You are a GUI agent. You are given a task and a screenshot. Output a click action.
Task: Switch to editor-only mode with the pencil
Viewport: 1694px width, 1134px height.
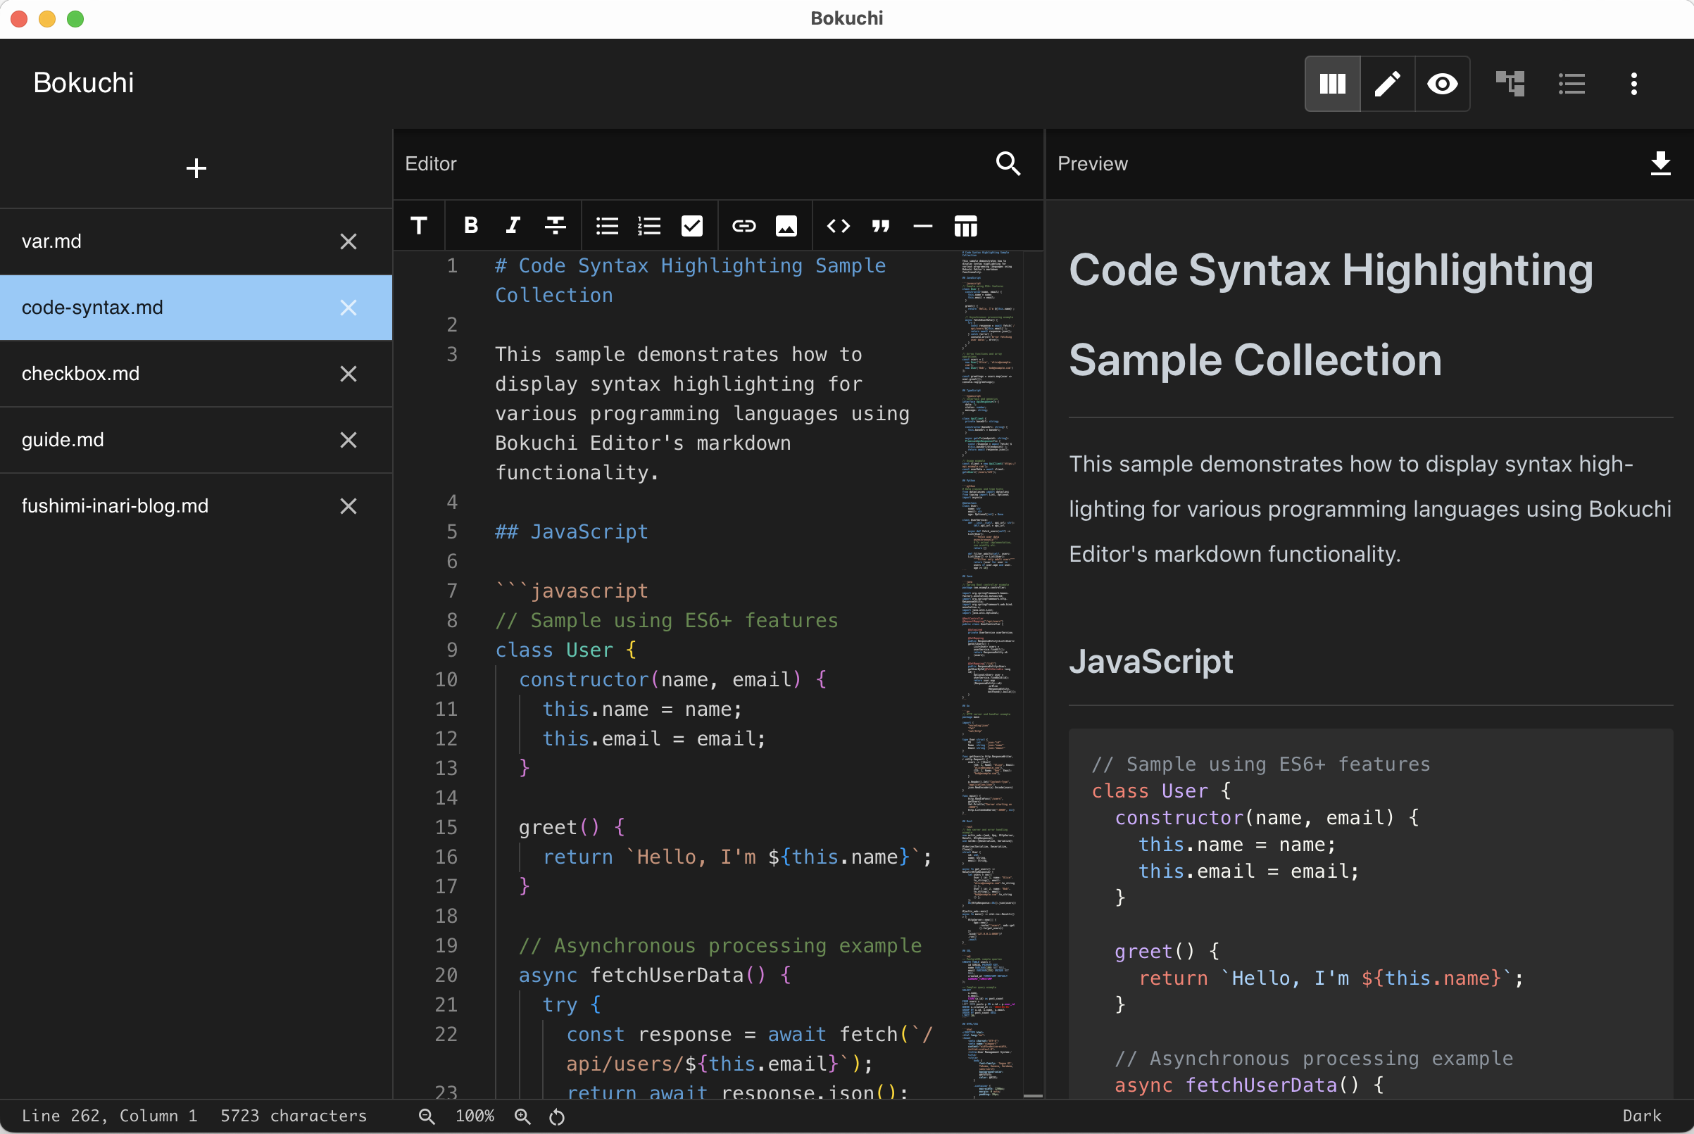click(1386, 84)
